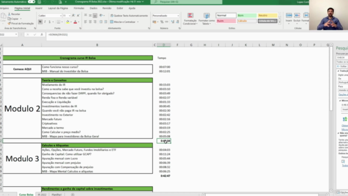Open the font size dropdown
Screen dimensions: 348x196
point(70,16)
